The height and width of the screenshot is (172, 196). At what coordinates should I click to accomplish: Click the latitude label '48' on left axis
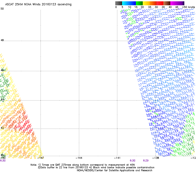(x=2, y=40)
